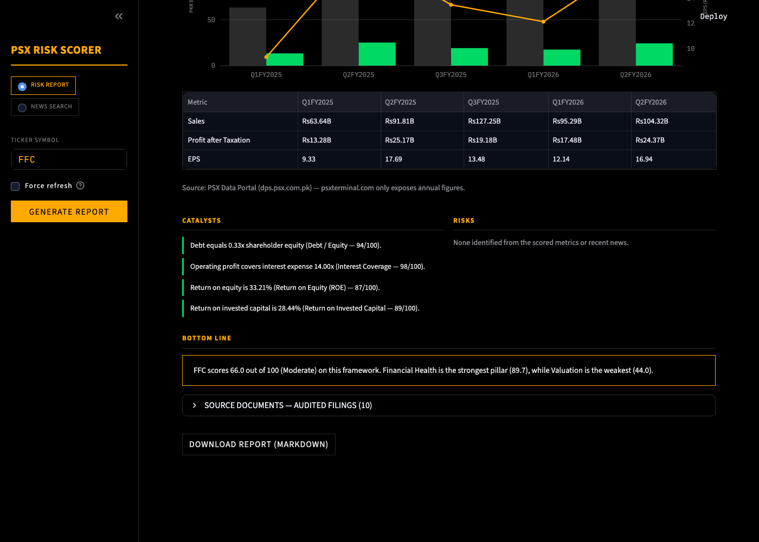
Task: Click the Rs63.64B sales cell
Action: point(339,121)
